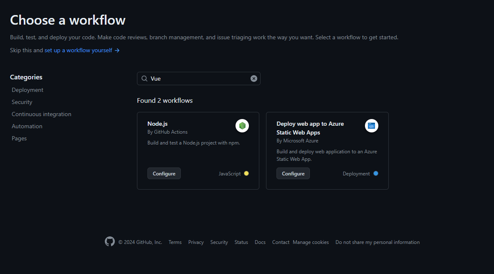Click 'Deploy web app to Azure Static Web Apps' title

coord(310,128)
